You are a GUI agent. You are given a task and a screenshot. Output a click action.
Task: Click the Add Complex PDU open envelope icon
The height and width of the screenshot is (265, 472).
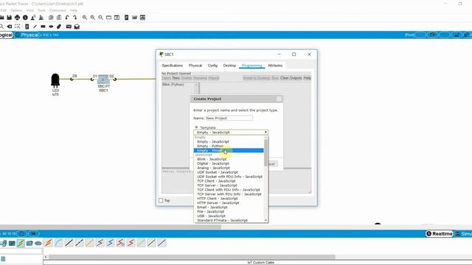click(x=77, y=26)
